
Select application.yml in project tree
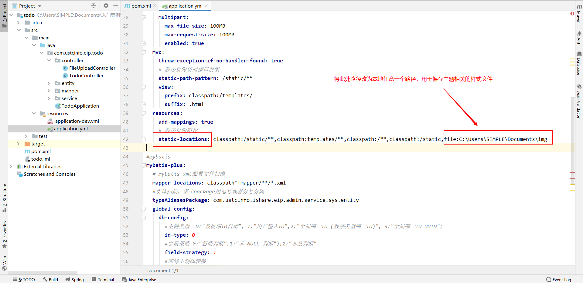pos(71,128)
